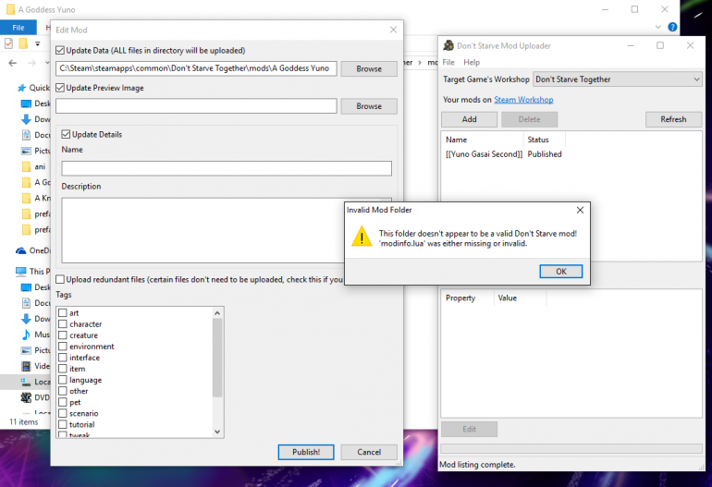
Task: Click new folder icon in Explorer toolbar
Action: pyautogui.click(x=23, y=43)
